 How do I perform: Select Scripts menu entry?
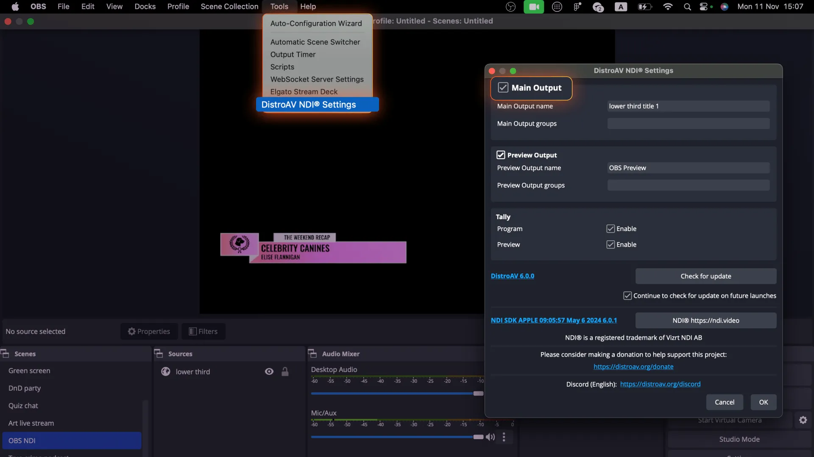[x=282, y=67]
